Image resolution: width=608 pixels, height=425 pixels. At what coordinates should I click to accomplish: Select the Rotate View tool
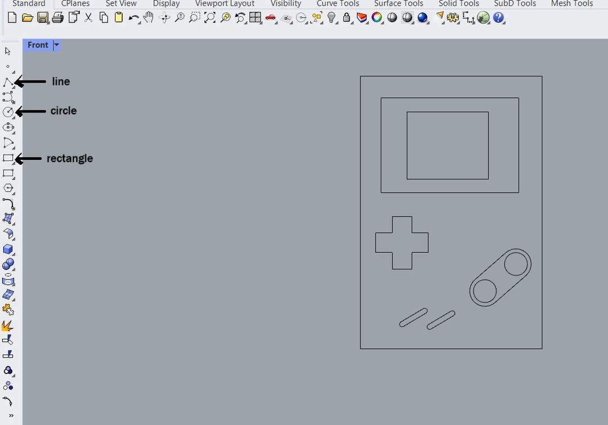coord(164,18)
